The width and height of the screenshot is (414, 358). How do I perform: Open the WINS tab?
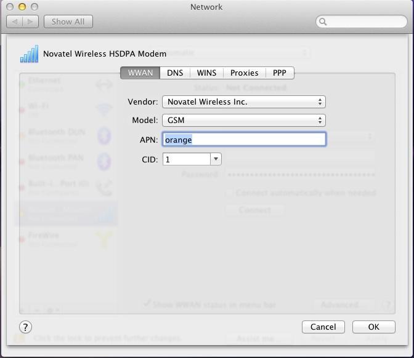tap(206, 73)
